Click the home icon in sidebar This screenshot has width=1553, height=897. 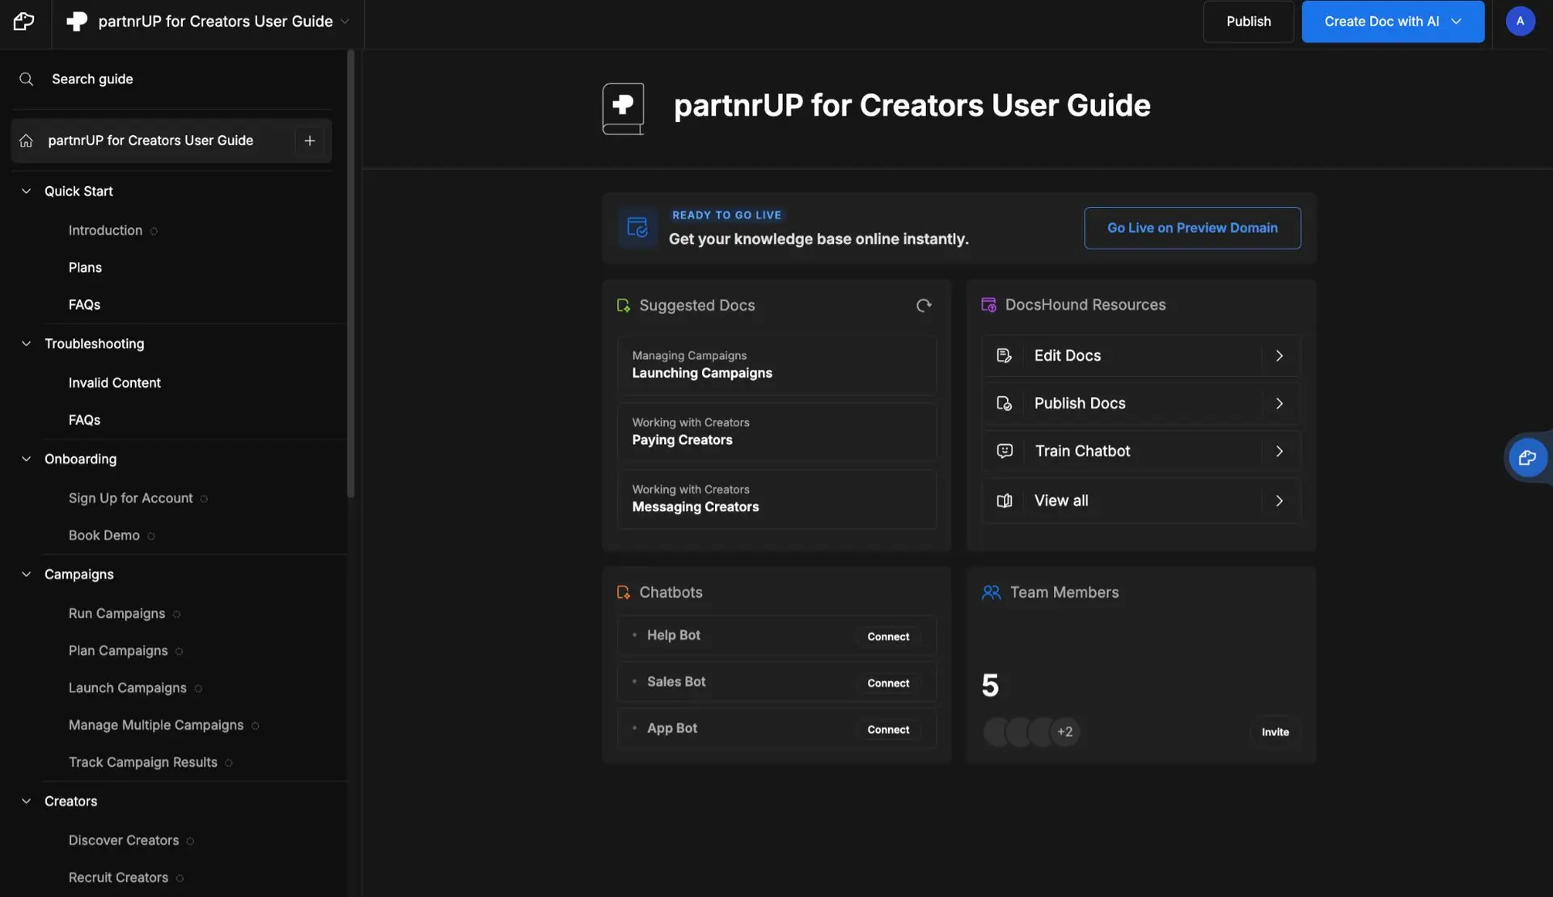coord(26,141)
